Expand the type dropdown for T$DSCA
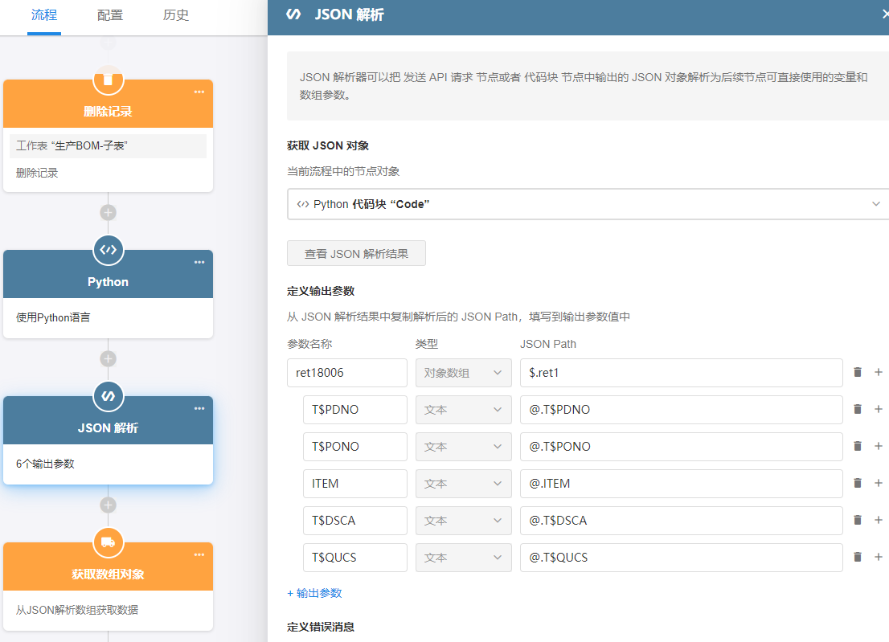This screenshot has width=889, height=642. (x=463, y=521)
